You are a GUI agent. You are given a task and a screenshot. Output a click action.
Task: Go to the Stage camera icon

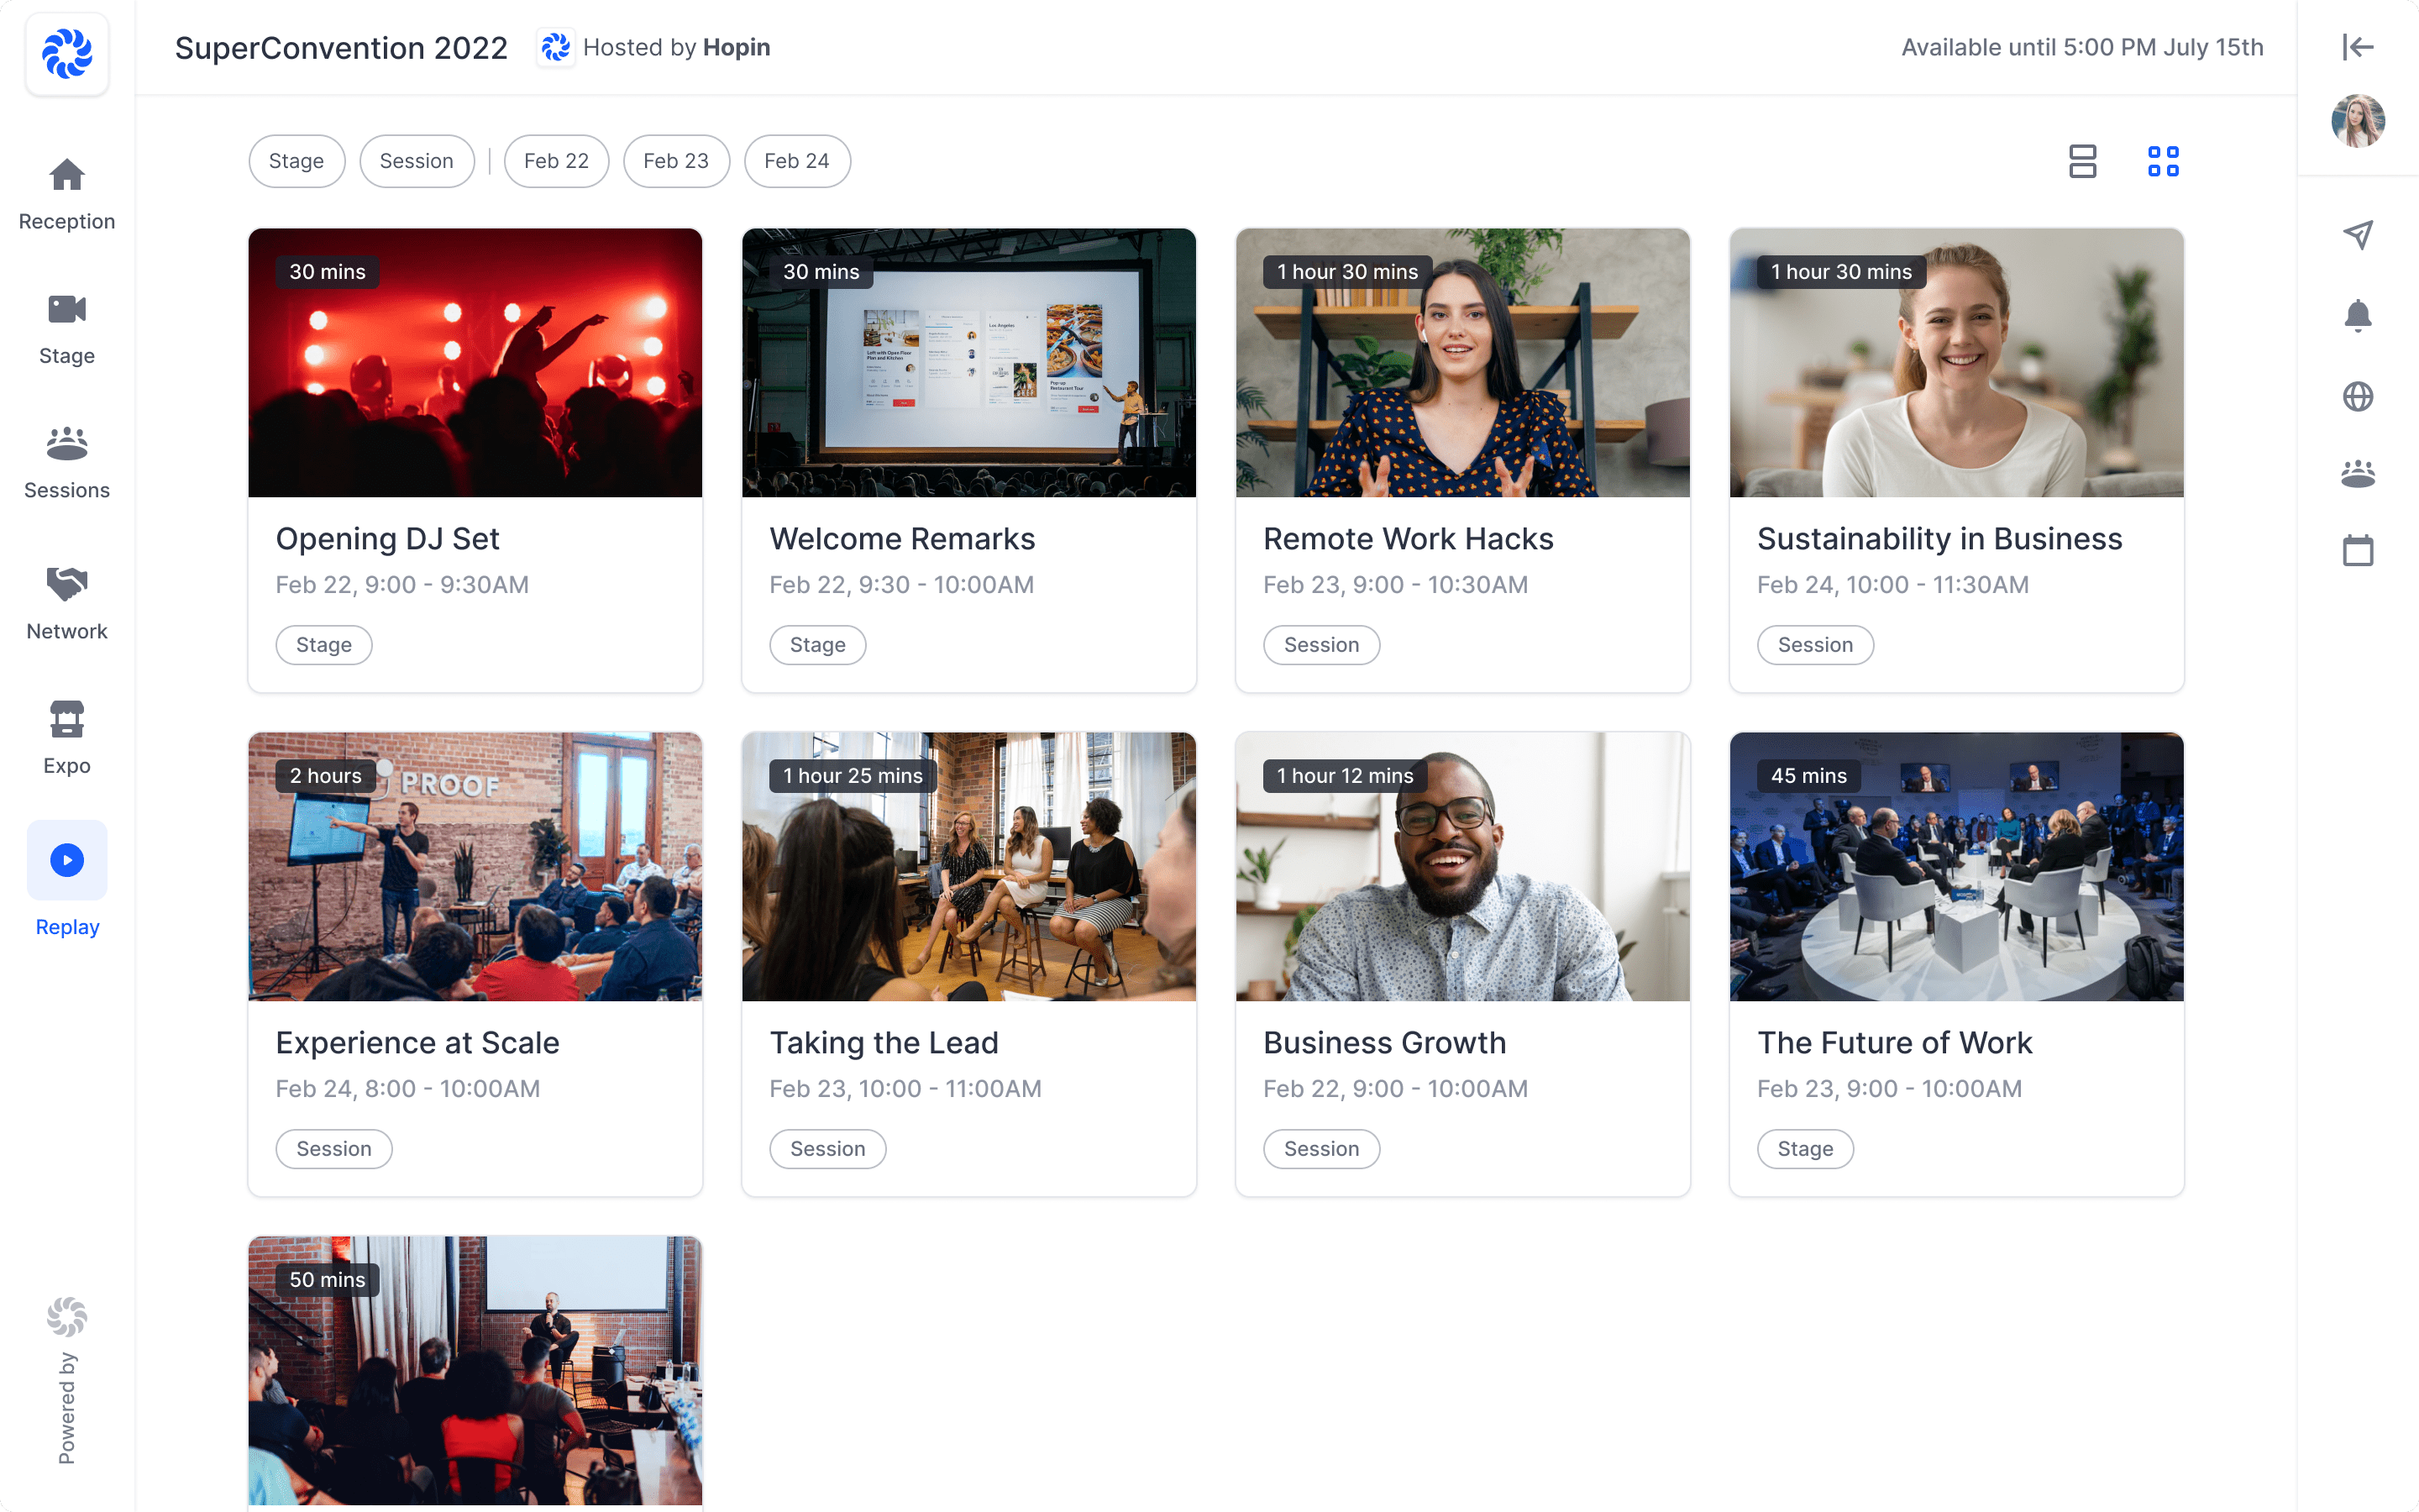coord(67,310)
